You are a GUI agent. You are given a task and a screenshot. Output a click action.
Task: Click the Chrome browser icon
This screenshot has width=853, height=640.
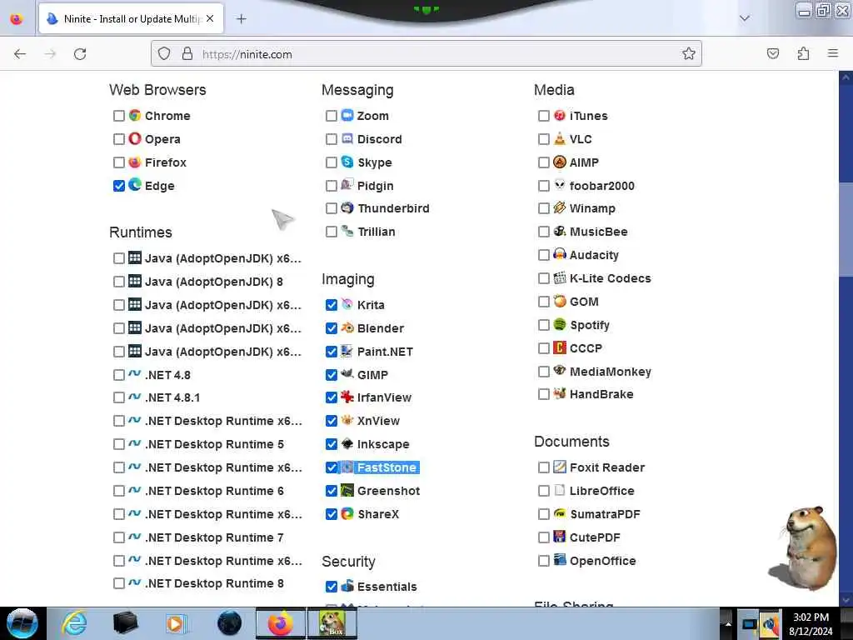pyautogui.click(x=135, y=115)
